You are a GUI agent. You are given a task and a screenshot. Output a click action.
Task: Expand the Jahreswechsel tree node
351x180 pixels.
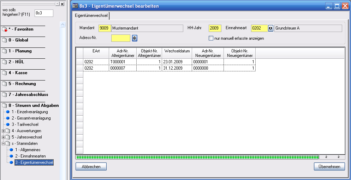4,137
